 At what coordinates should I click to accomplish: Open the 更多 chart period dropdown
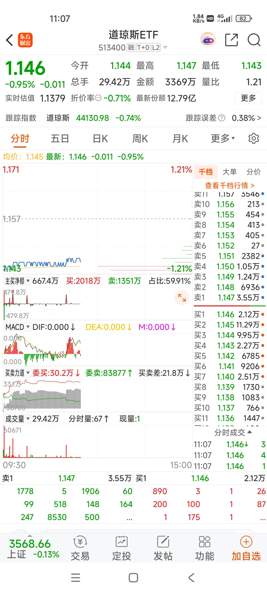(223, 138)
